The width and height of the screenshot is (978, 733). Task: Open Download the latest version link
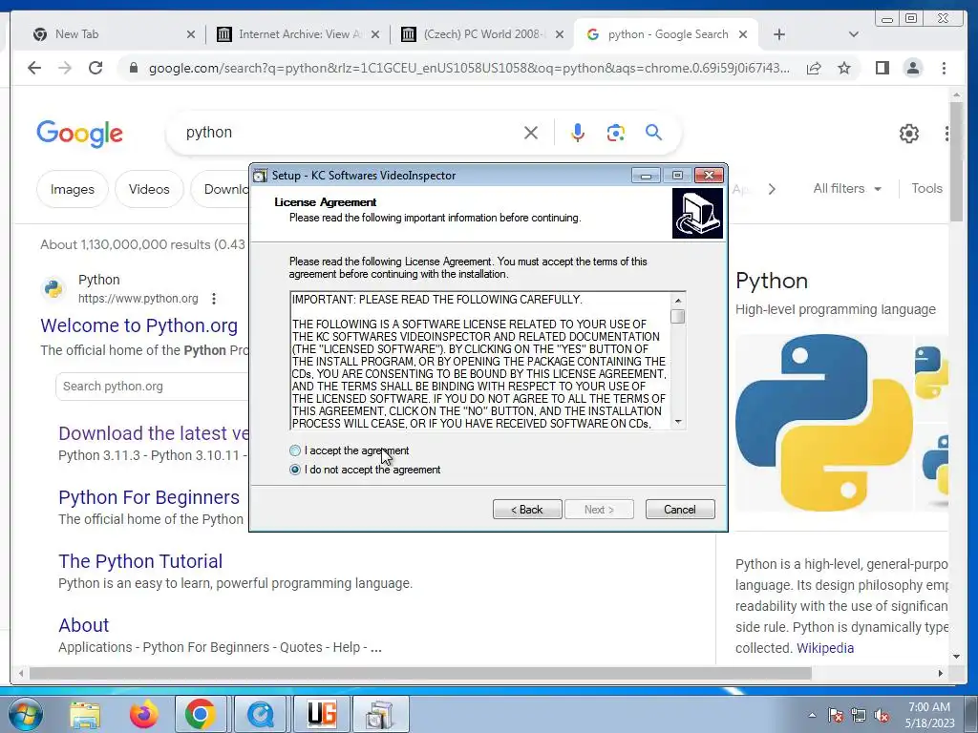coord(154,433)
